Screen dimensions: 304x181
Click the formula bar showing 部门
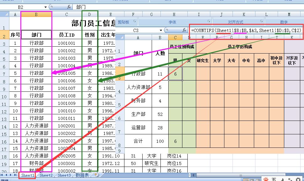pyautogui.click(x=188, y=7)
